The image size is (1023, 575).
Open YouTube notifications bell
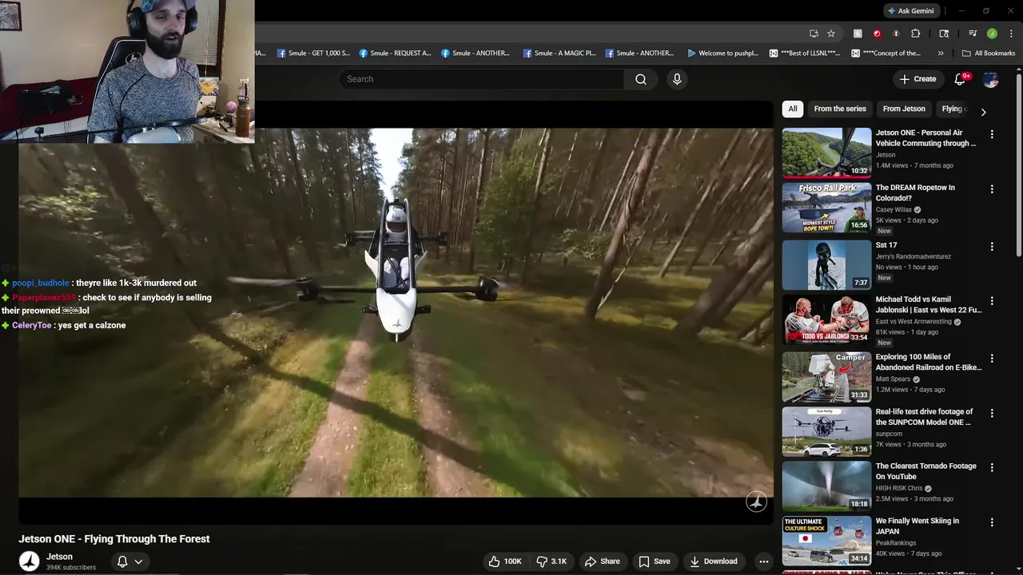[961, 79]
